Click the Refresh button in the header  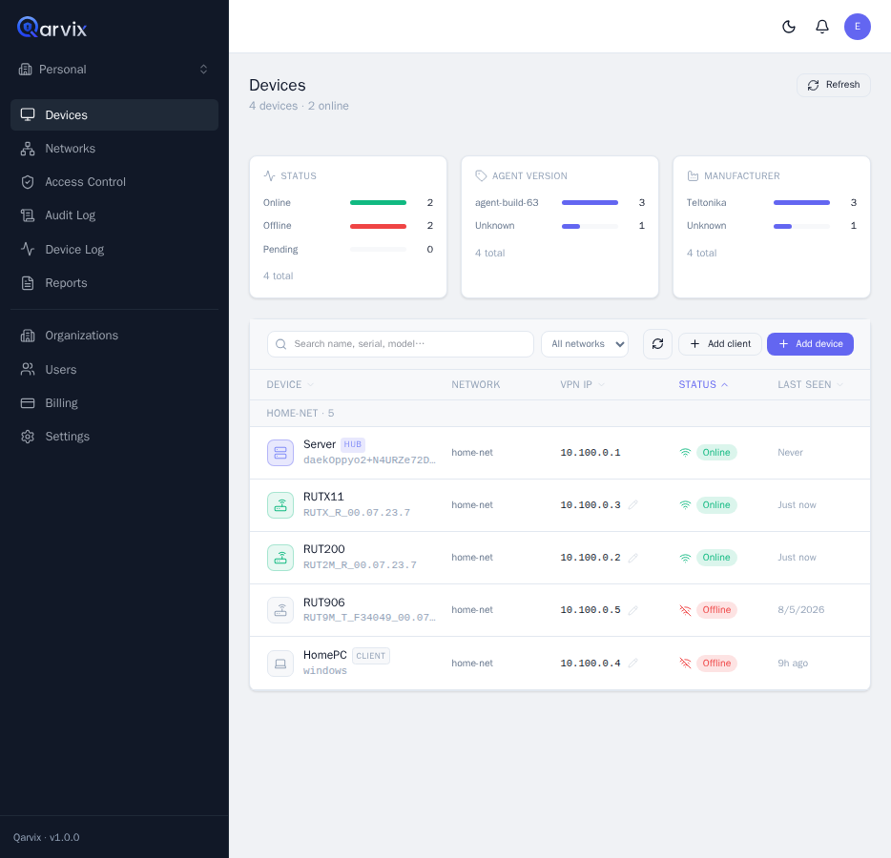click(833, 85)
